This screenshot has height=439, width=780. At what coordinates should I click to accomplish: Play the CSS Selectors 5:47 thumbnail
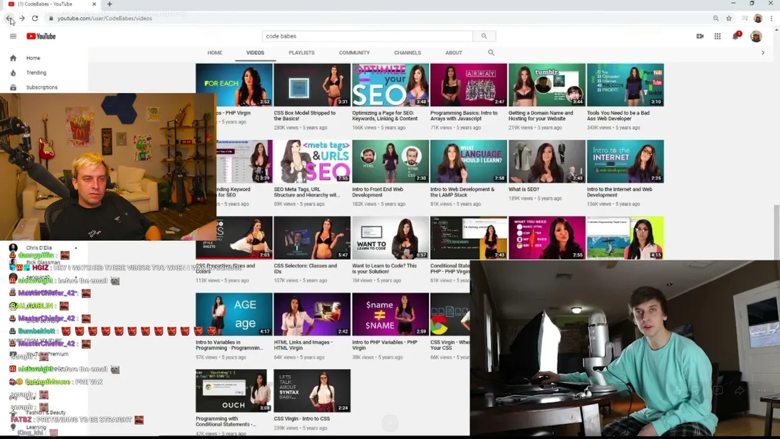click(x=312, y=238)
